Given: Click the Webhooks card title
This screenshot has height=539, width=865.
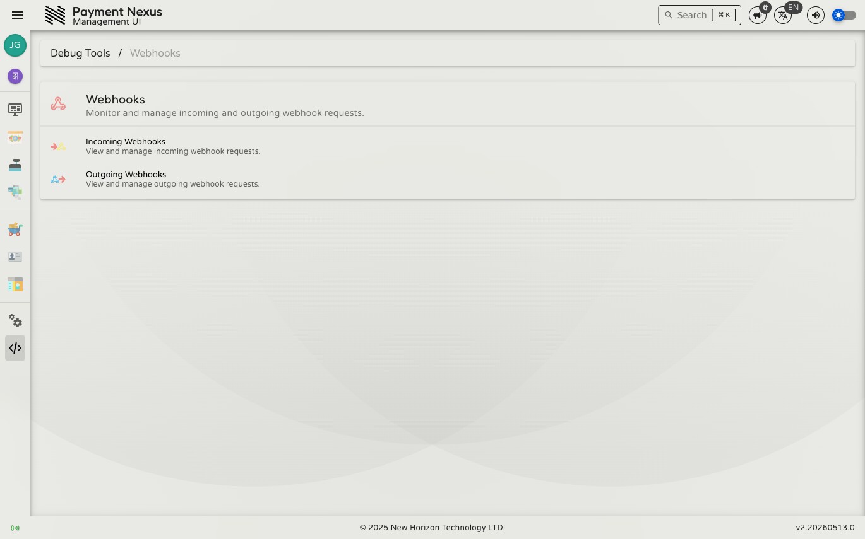Looking at the screenshot, I should tap(116, 100).
